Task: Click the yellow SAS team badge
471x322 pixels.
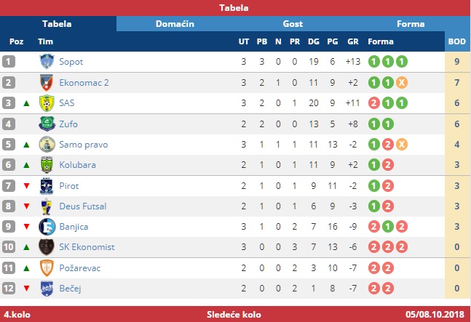Action: pyautogui.click(x=47, y=102)
